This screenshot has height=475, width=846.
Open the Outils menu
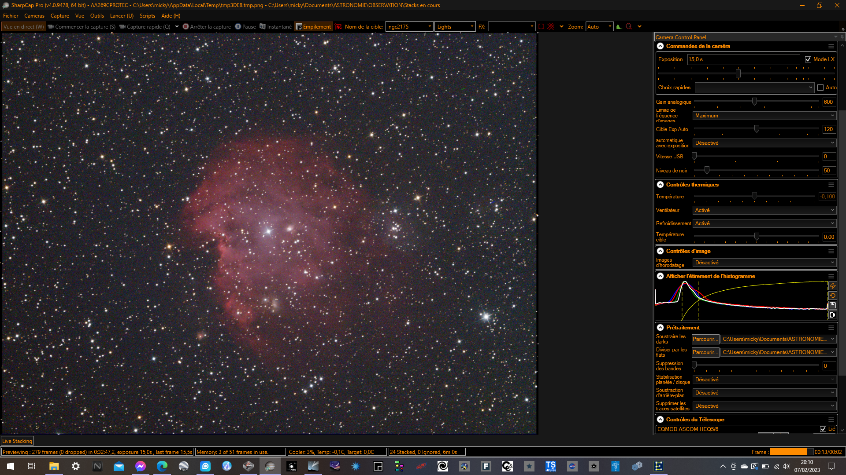tap(97, 16)
